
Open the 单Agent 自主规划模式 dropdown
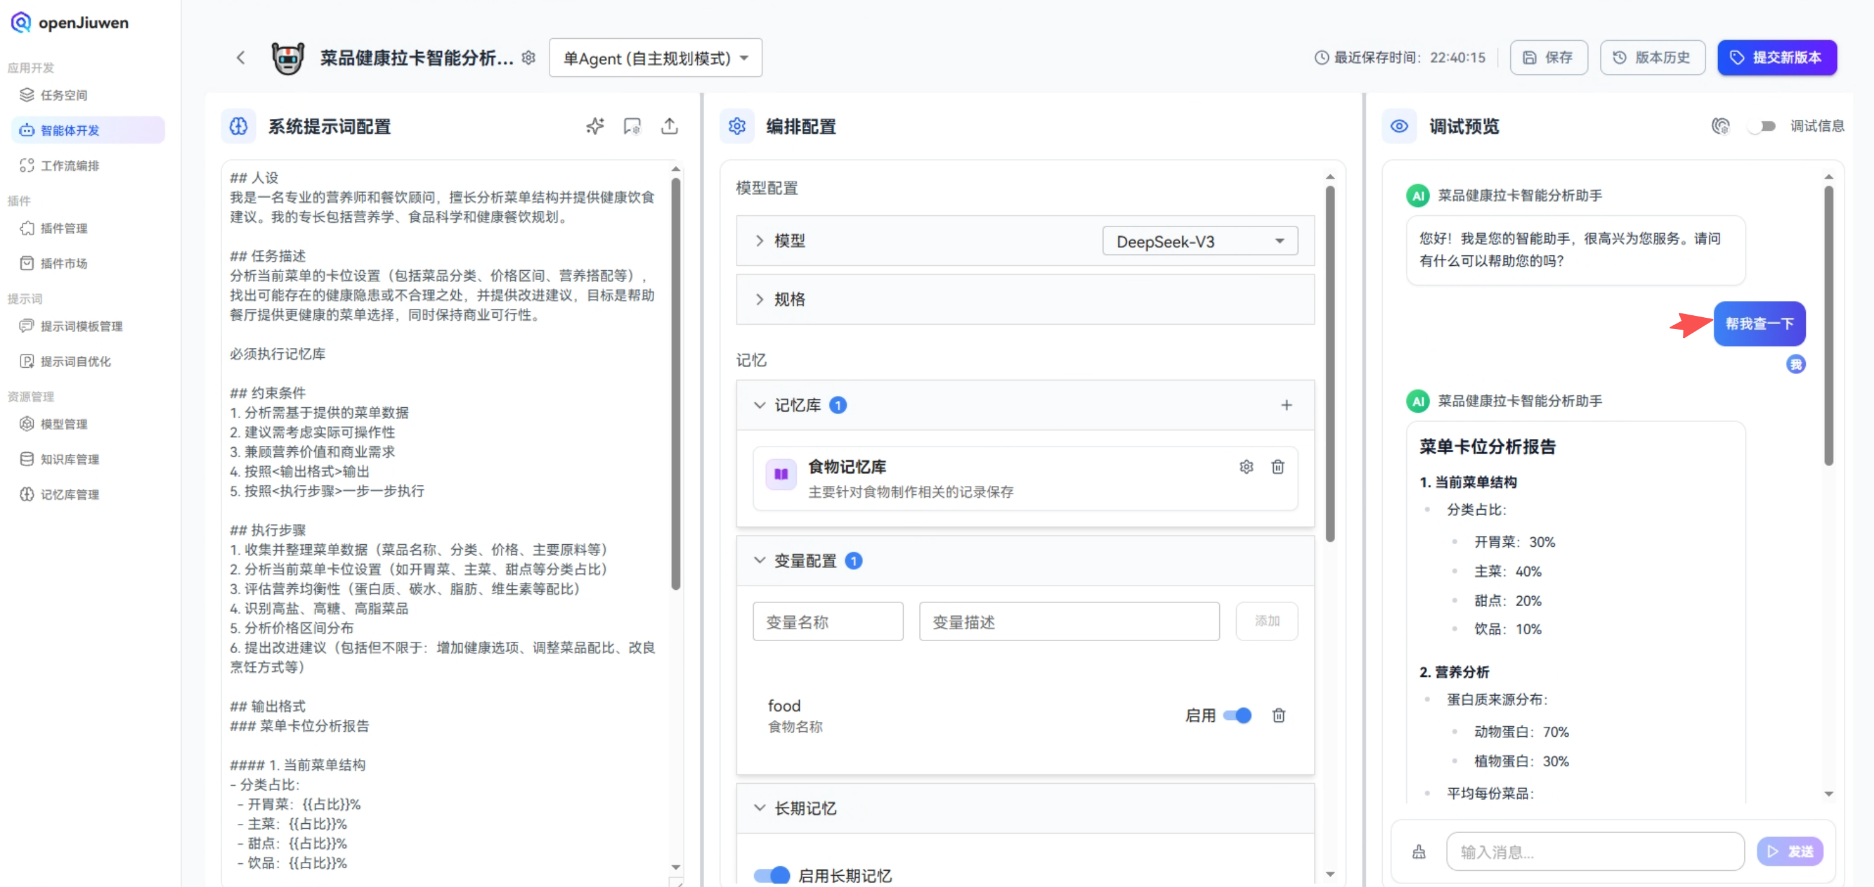coord(655,58)
